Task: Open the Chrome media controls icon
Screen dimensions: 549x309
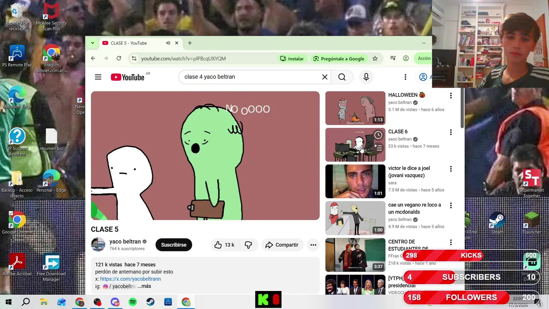Action: click(393, 58)
